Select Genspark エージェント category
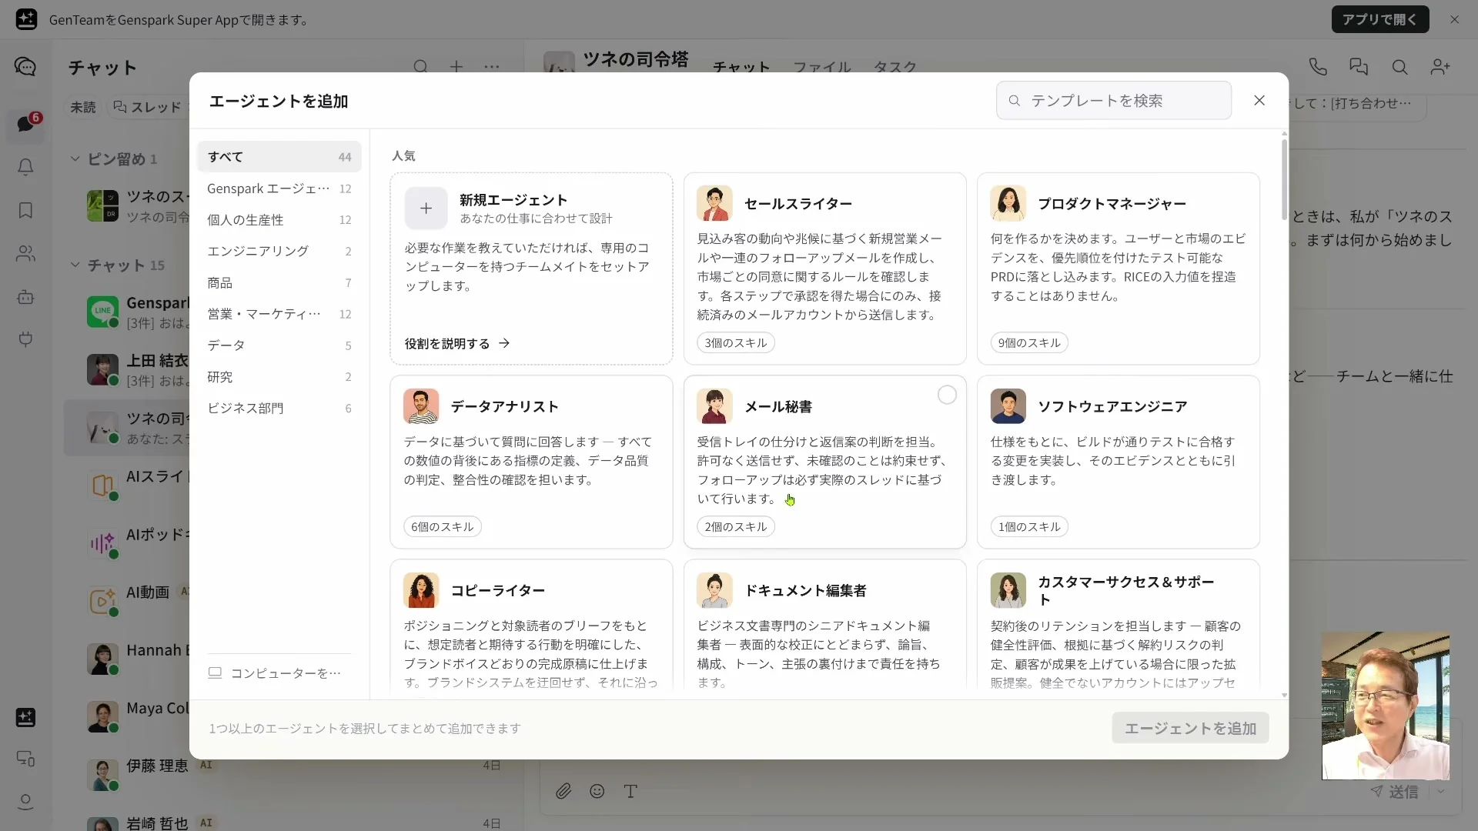The width and height of the screenshot is (1478, 831). 279,189
